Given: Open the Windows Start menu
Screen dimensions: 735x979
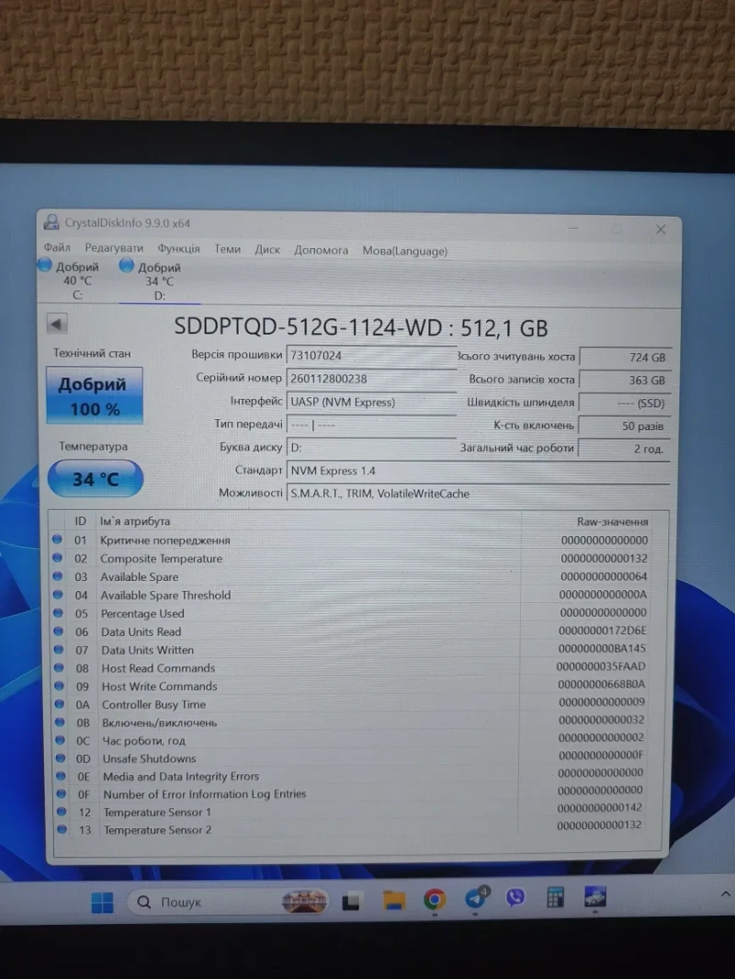Looking at the screenshot, I should (x=102, y=902).
